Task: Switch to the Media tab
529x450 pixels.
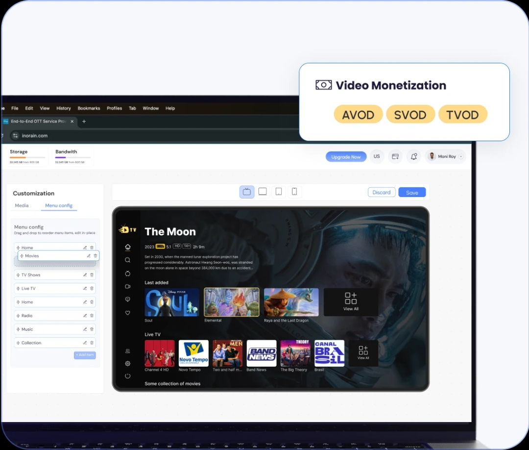Action: pyautogui.click(x=22, y=205)
